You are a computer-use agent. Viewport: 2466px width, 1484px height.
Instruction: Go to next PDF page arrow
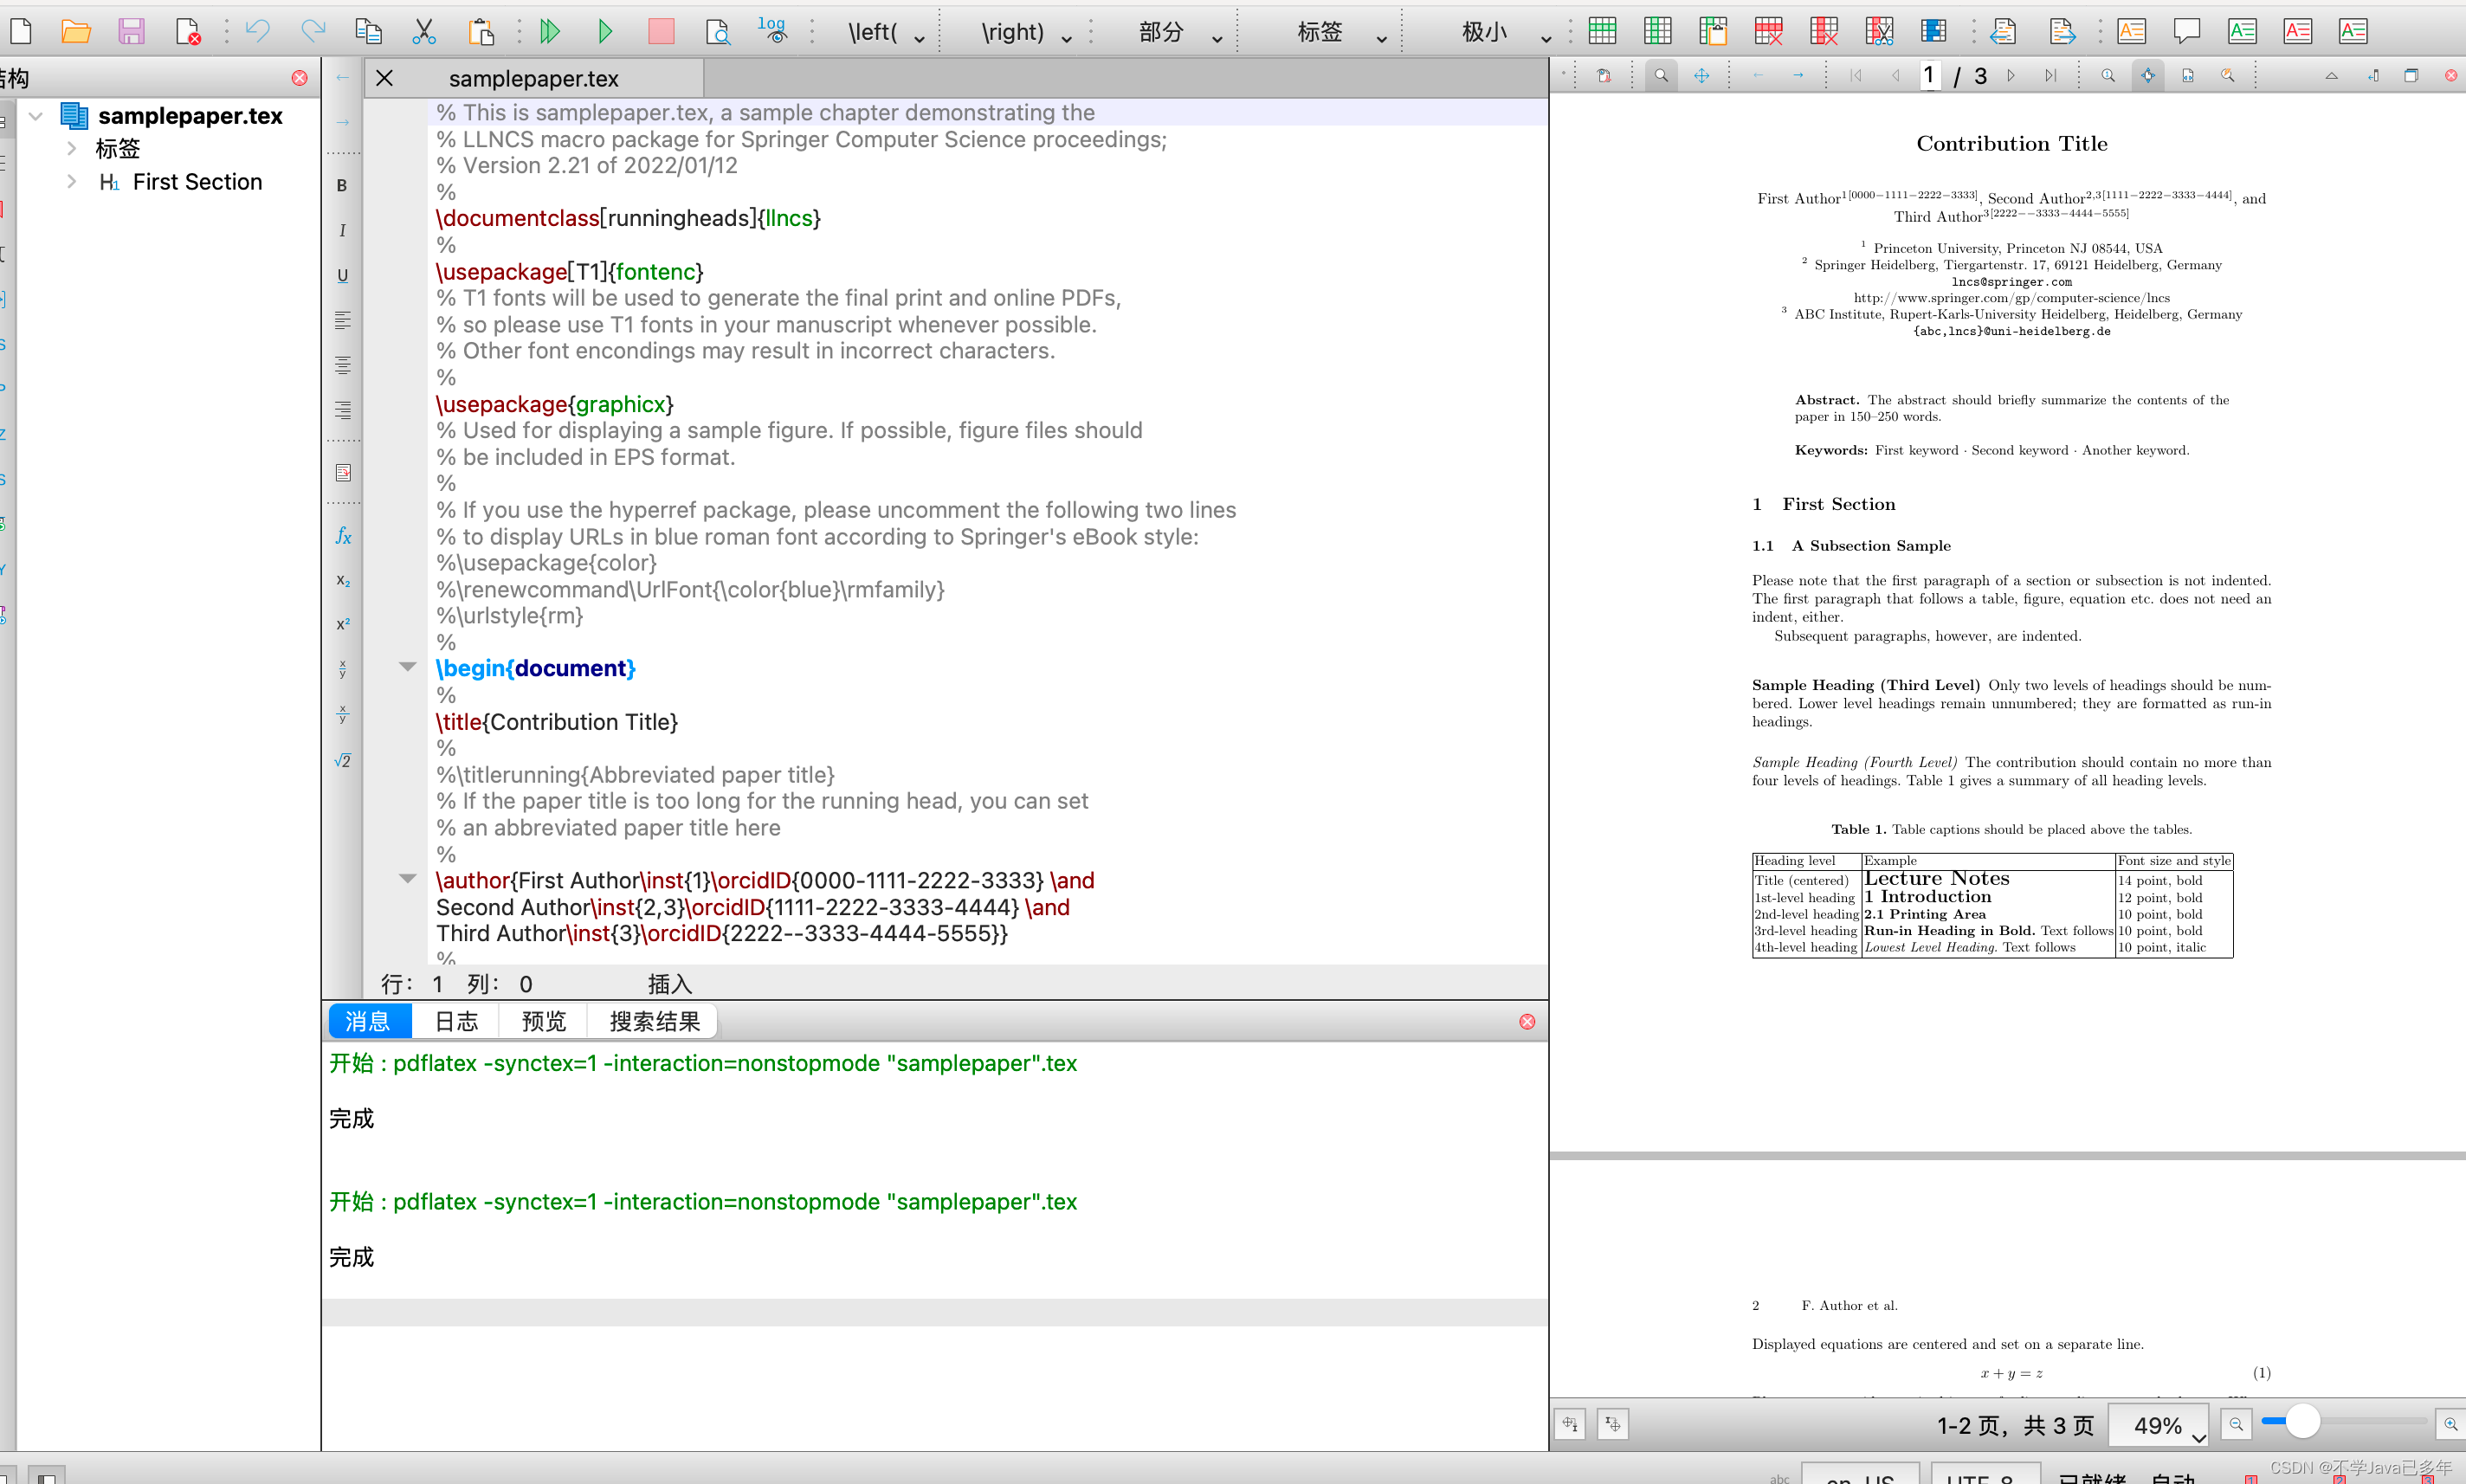[2011, 76]
